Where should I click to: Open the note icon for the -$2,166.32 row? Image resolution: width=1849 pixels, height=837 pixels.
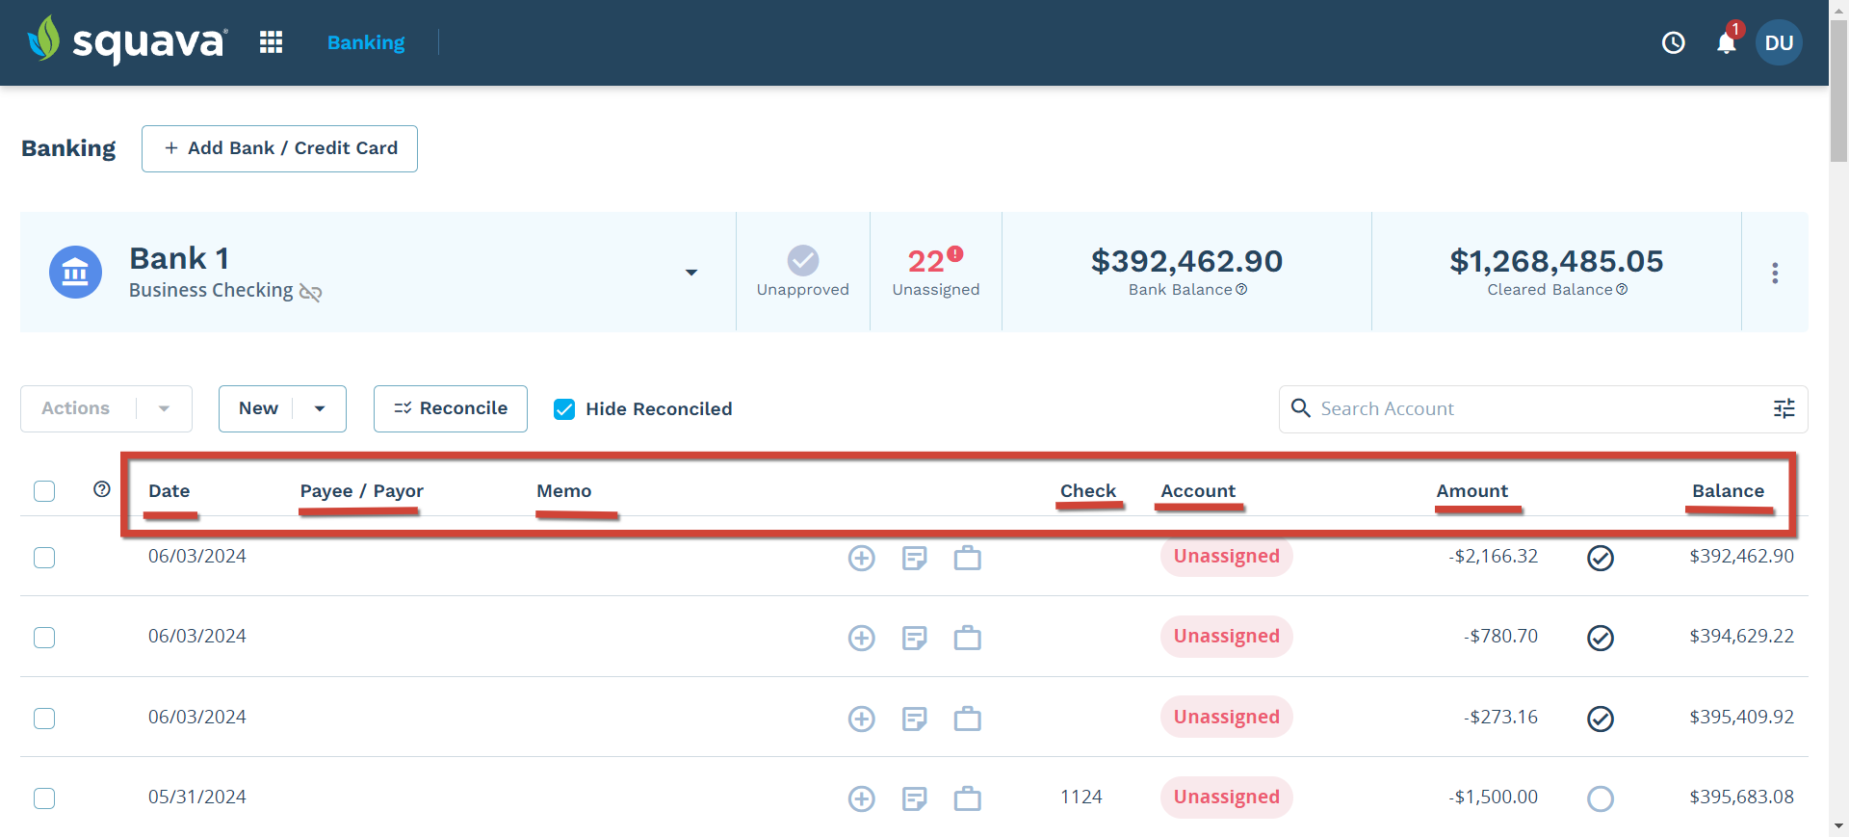915,558
